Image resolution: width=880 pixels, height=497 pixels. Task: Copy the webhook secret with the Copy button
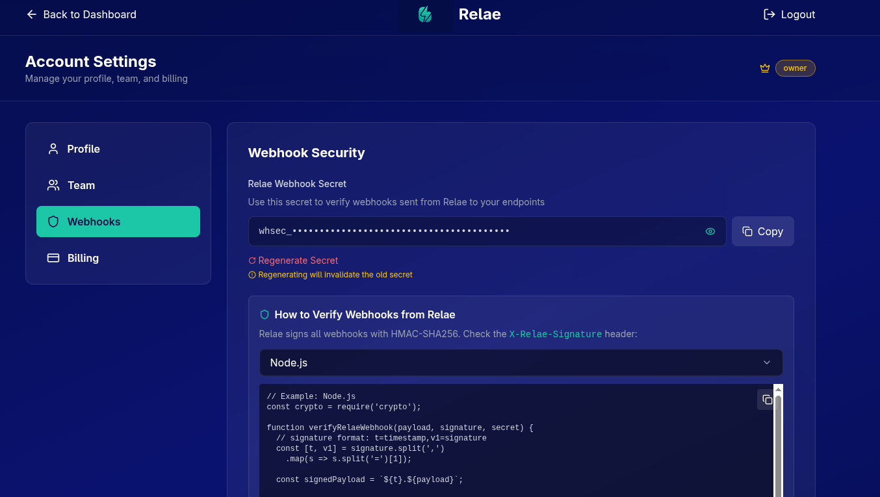coord(762,231)
